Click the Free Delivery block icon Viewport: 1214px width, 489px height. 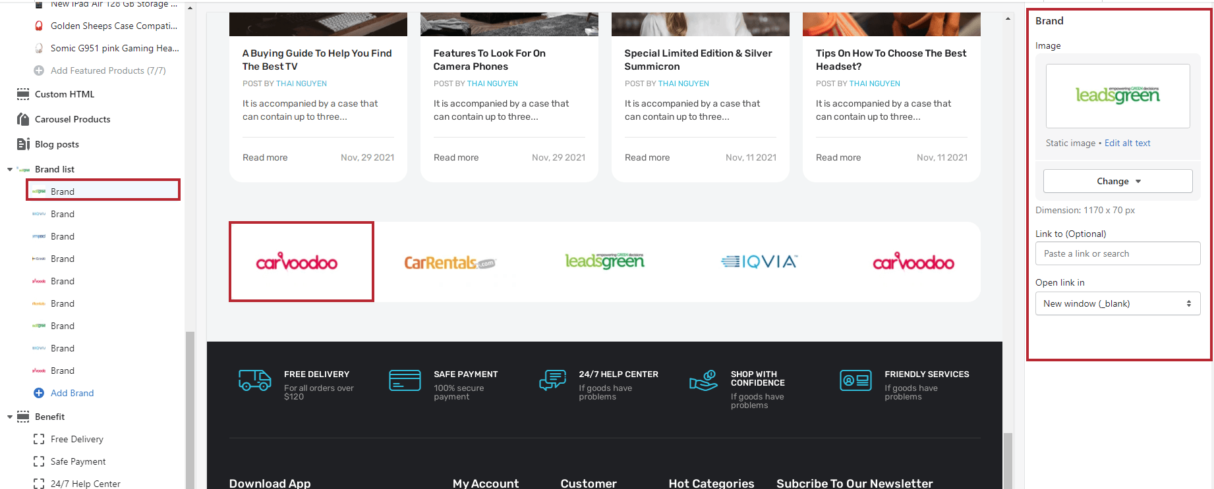[x=39, y=439]
